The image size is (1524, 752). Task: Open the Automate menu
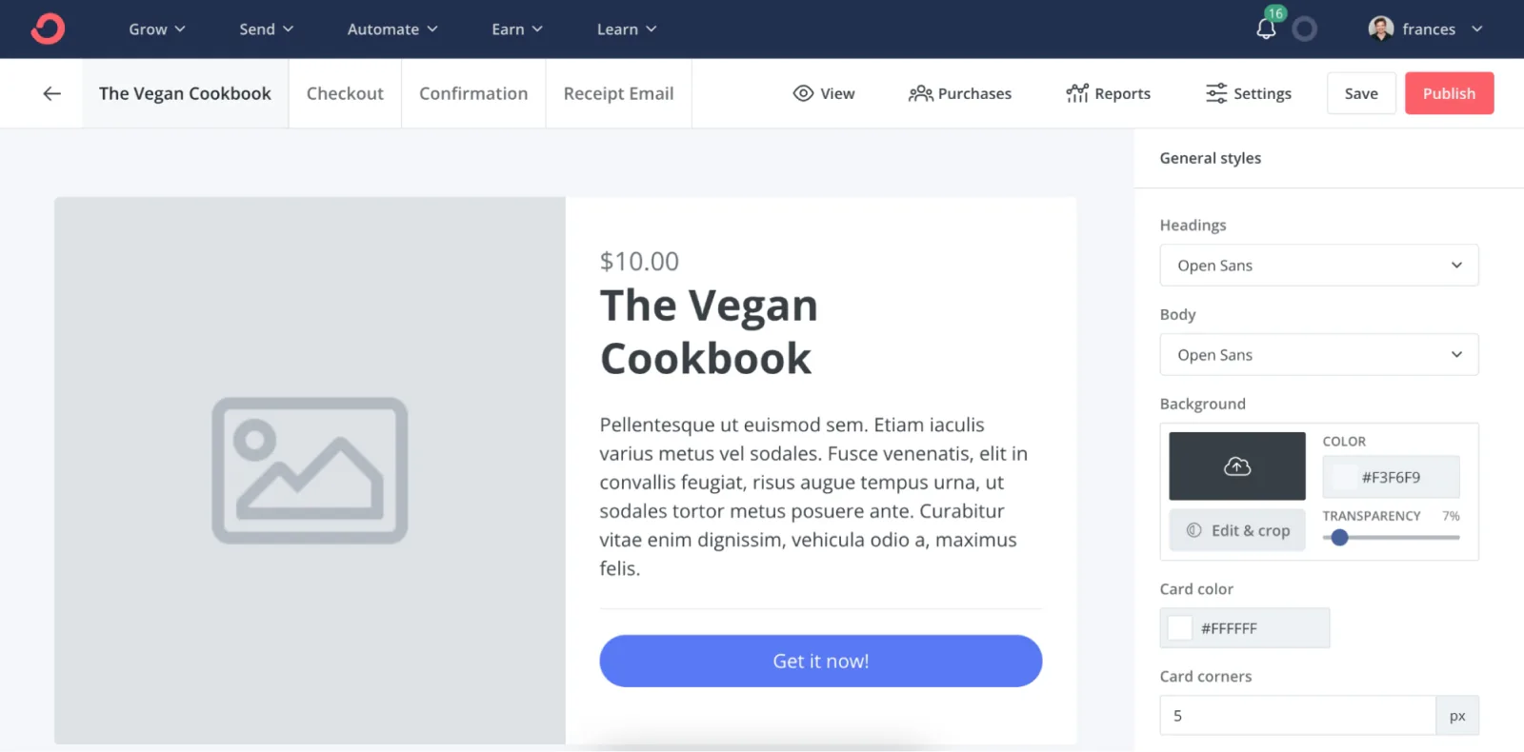(x=392, y=30)
